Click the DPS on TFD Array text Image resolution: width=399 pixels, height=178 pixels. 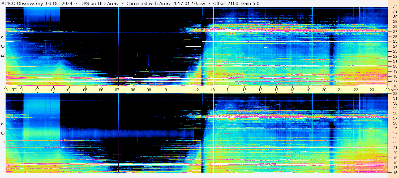click(x=100, y=3)
